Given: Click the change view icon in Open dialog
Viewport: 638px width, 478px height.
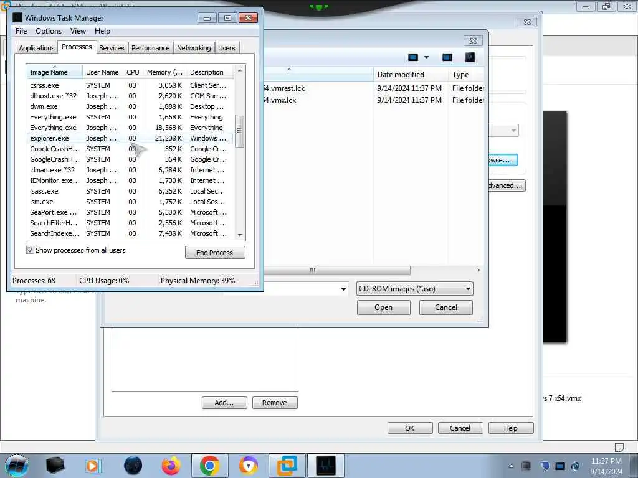Looking at the screenshot, I should coord(413,57).
